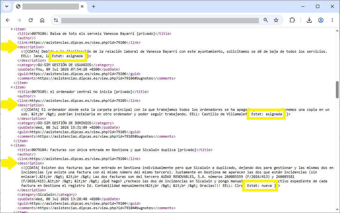Open the Downloads panel
340x213 pixels.
click(309, 20)
